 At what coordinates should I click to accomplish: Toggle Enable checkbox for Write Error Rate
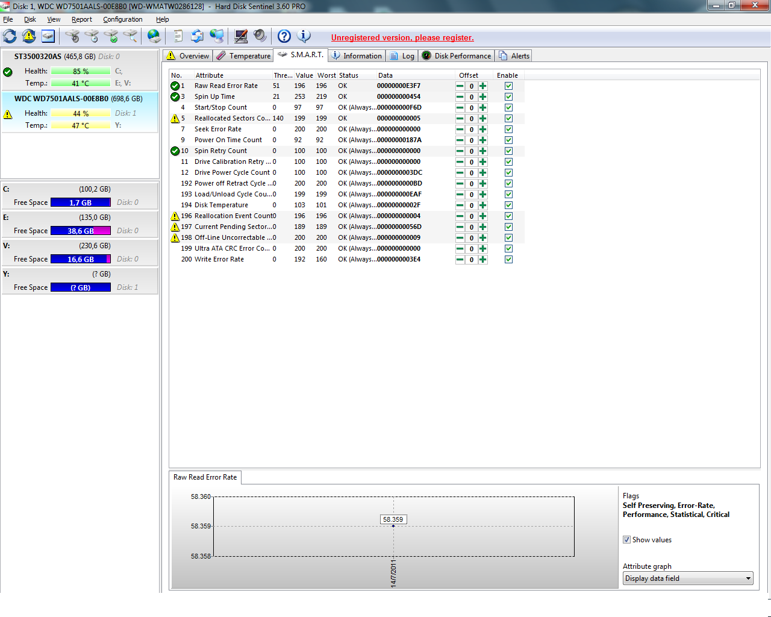[508, 260]
